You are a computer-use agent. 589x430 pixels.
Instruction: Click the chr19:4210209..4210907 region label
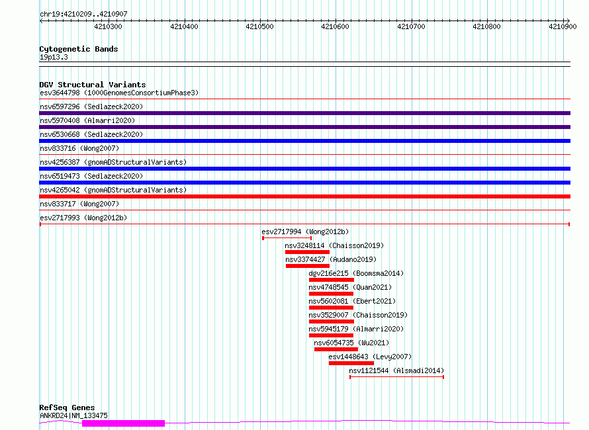click(83, 14)
